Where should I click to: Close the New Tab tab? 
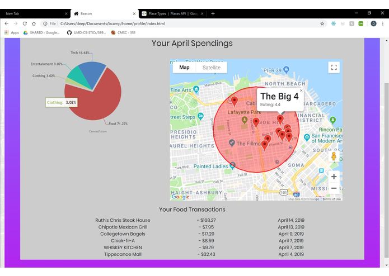coord(66,13)
